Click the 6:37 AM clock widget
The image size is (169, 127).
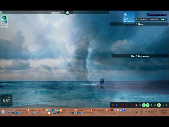[6, 100]
